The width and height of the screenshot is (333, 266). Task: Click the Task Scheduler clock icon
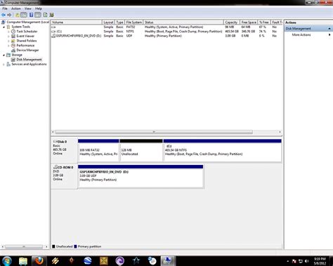click(x=13, y=32)
